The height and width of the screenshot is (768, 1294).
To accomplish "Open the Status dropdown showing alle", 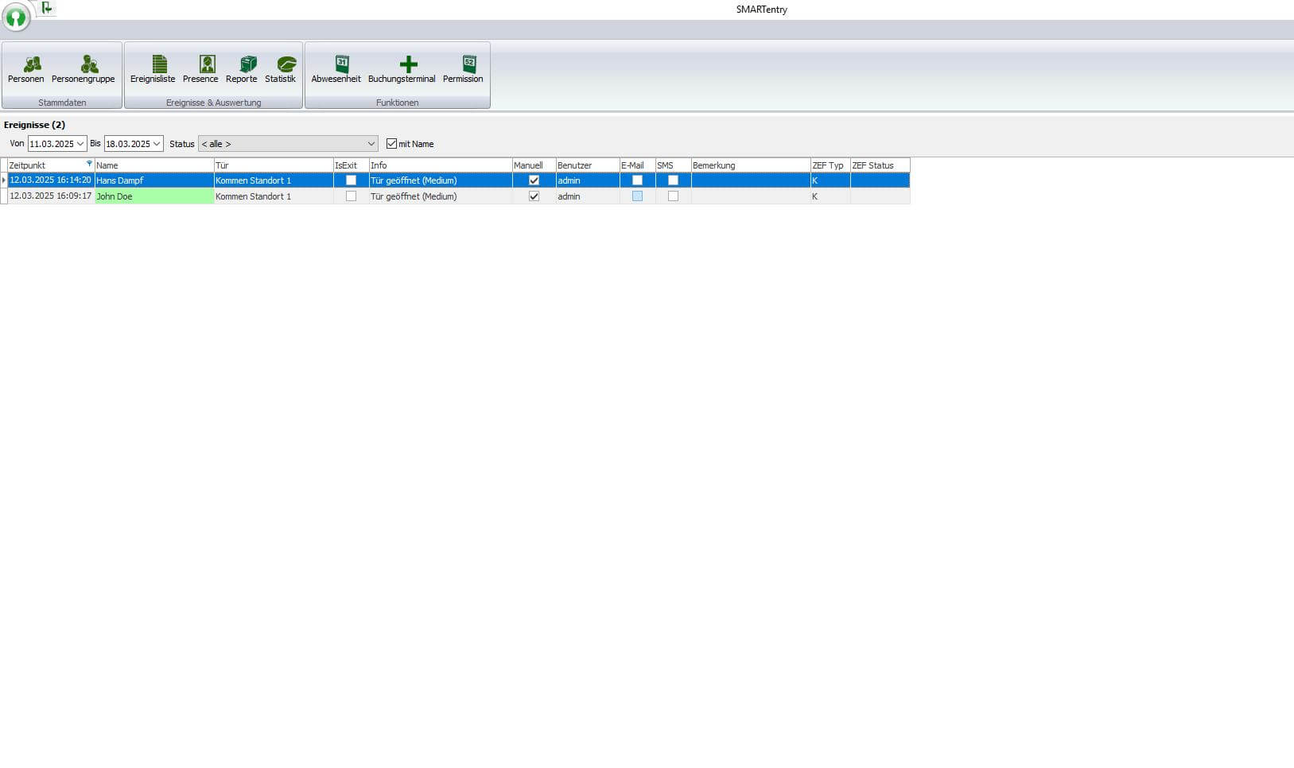I will (x=372, y=143).
